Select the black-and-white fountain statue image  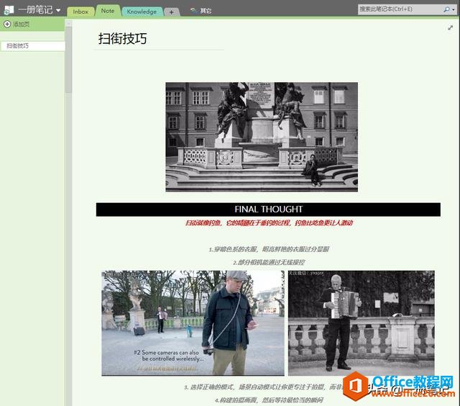click(x=262, y=137)
